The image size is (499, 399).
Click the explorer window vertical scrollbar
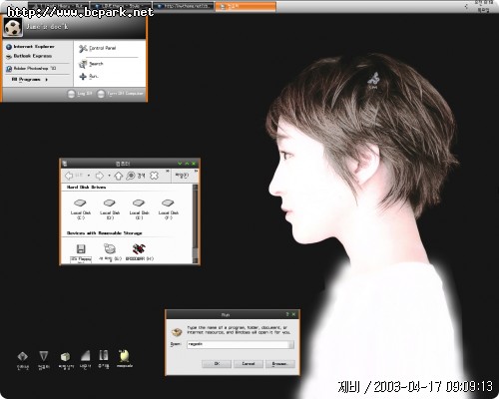click(x=196, y=223)
